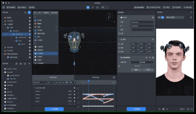Open the preview model dropdown

pyautogui.click(x=175, y=17)
